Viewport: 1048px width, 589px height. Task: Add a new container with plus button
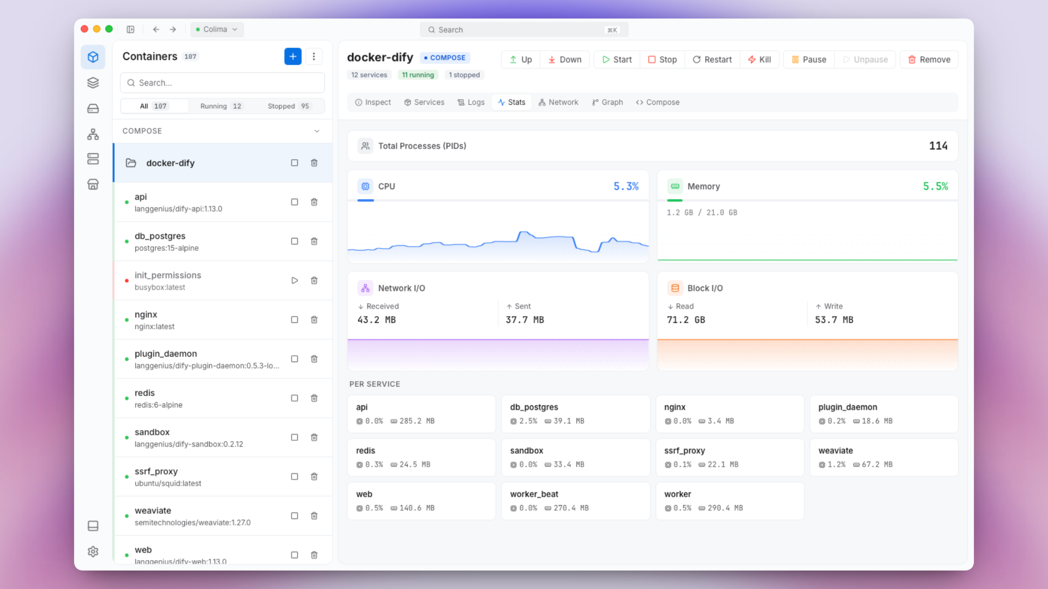pyautogui.click(x=293, y=56)
